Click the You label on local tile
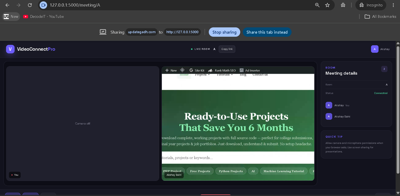400x196 pixels. click(x=15, y=175)
